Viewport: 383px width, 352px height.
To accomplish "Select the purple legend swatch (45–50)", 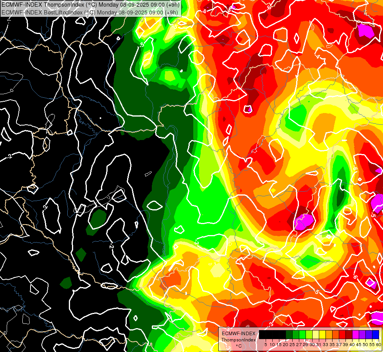I will click(362, 334).
